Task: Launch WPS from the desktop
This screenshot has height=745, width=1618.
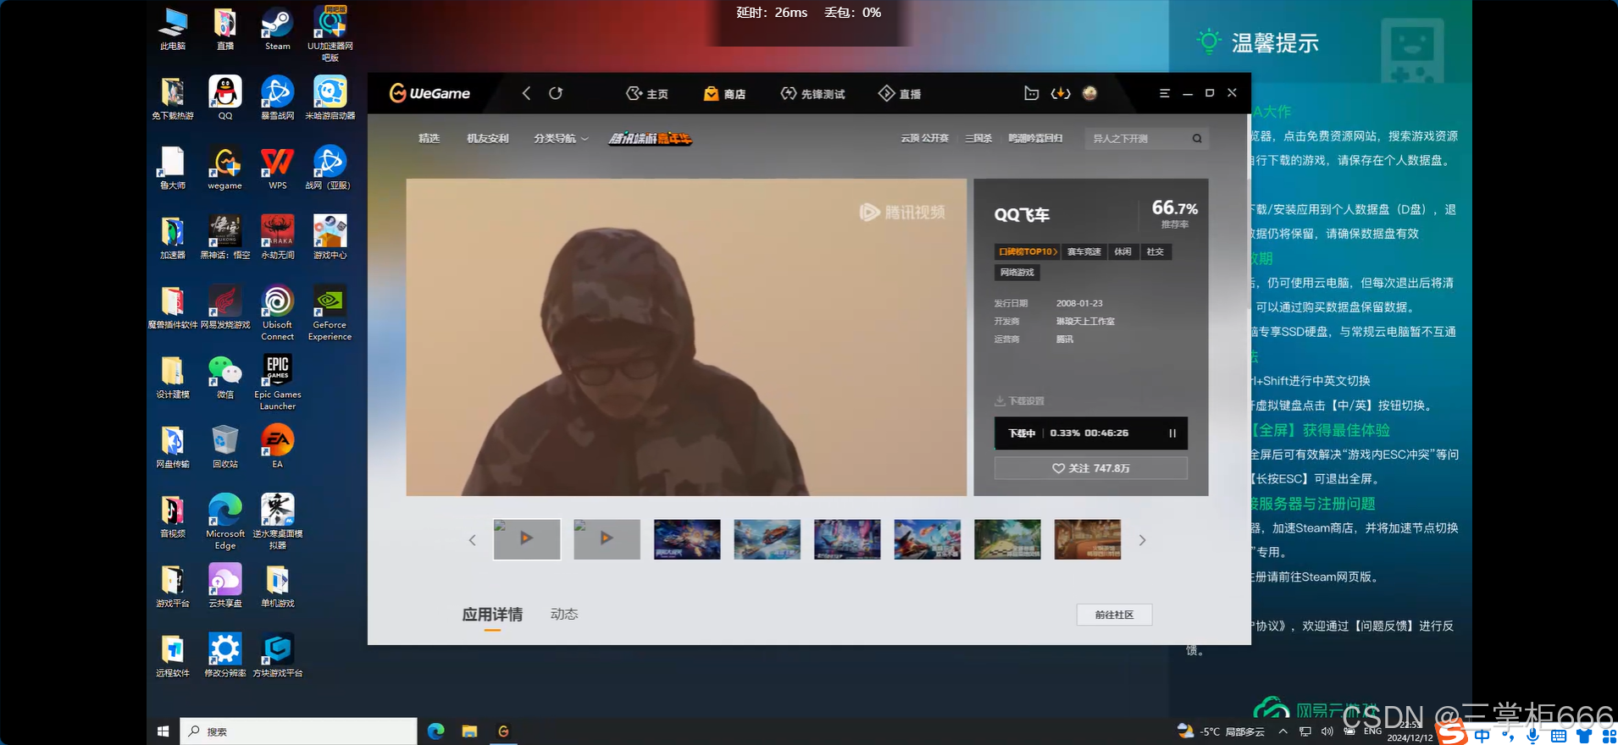Action: [x=278, y=168]
